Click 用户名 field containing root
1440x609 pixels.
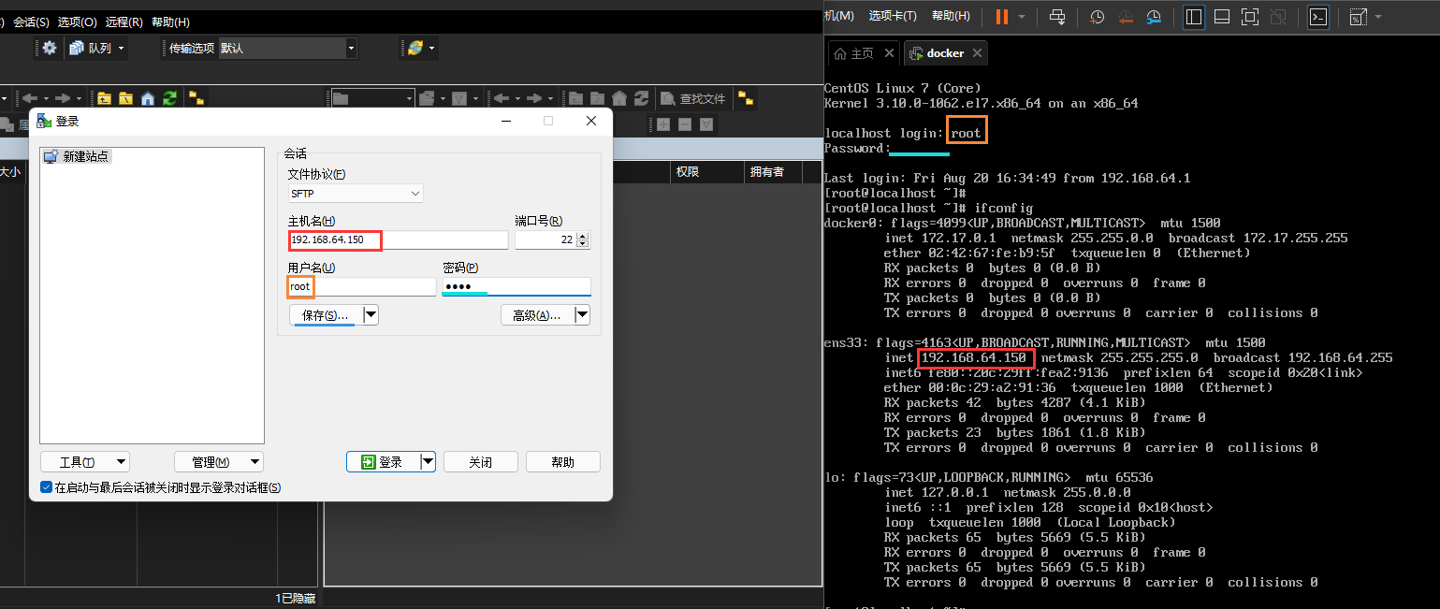(361, 286)
